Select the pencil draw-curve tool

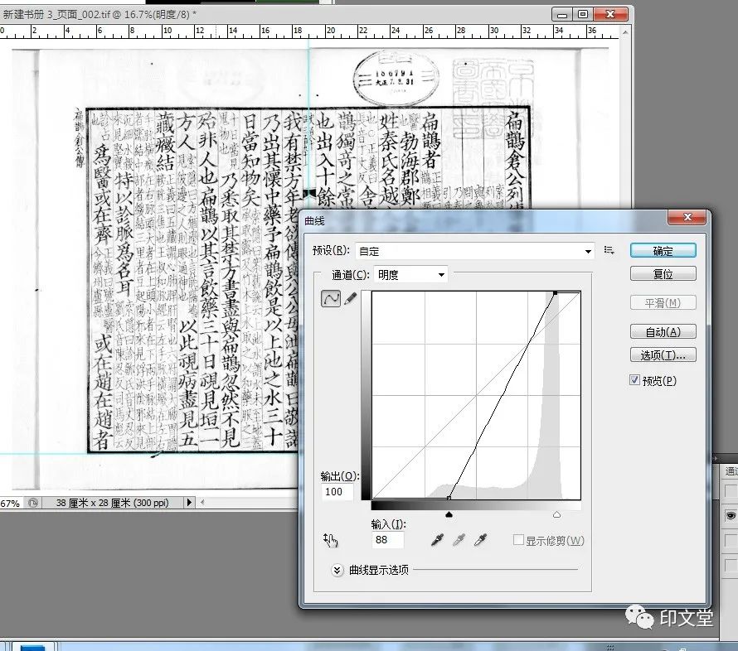point(350,299)
